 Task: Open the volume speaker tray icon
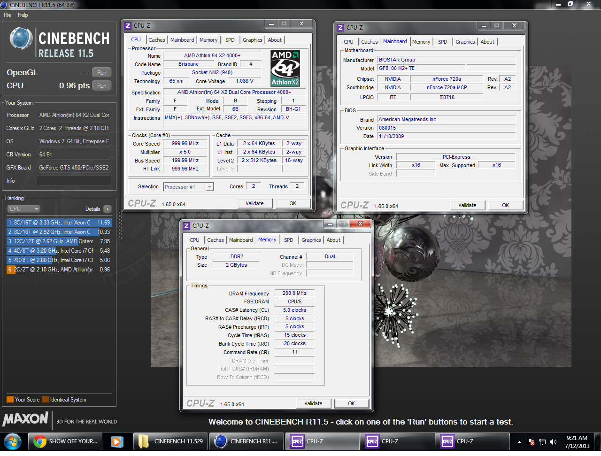554,442
